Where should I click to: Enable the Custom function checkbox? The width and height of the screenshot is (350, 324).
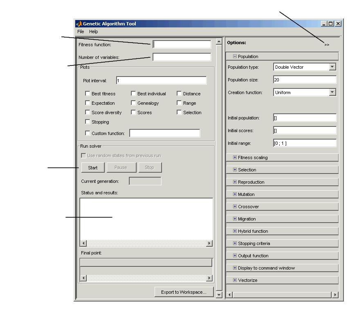tap(87, 133)
